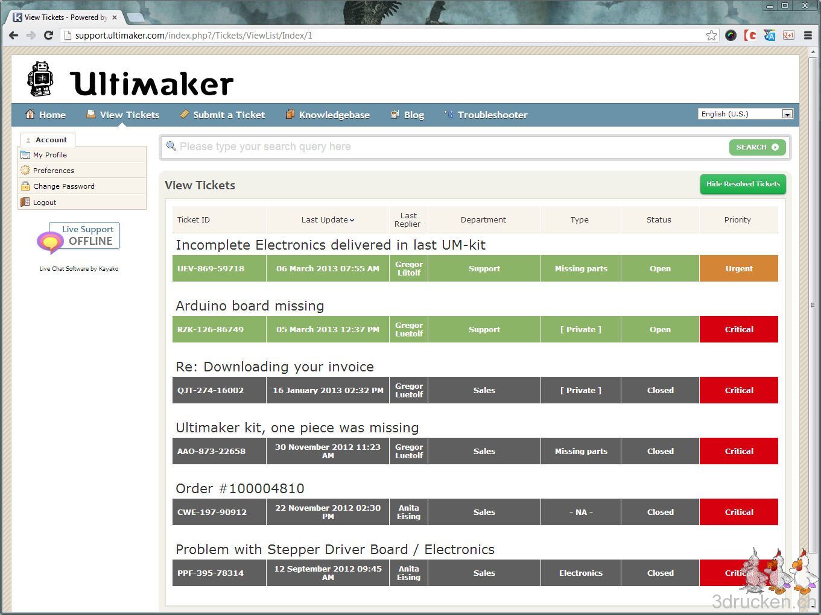
Task: Click ticket ID AAO-873-22658
Action: tap(211, 451)
